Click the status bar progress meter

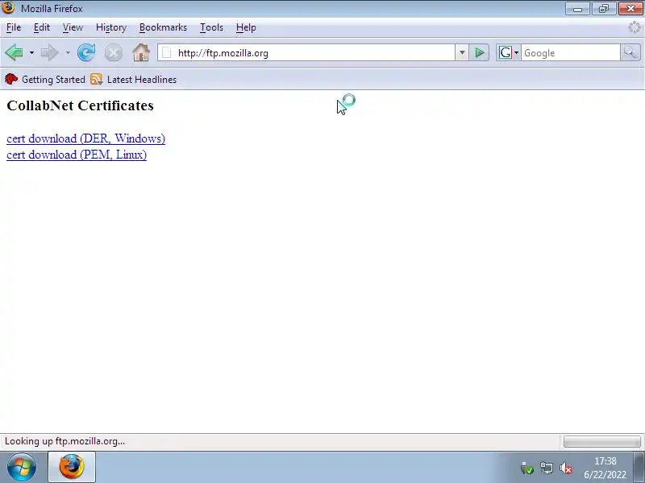click(601, 441)
